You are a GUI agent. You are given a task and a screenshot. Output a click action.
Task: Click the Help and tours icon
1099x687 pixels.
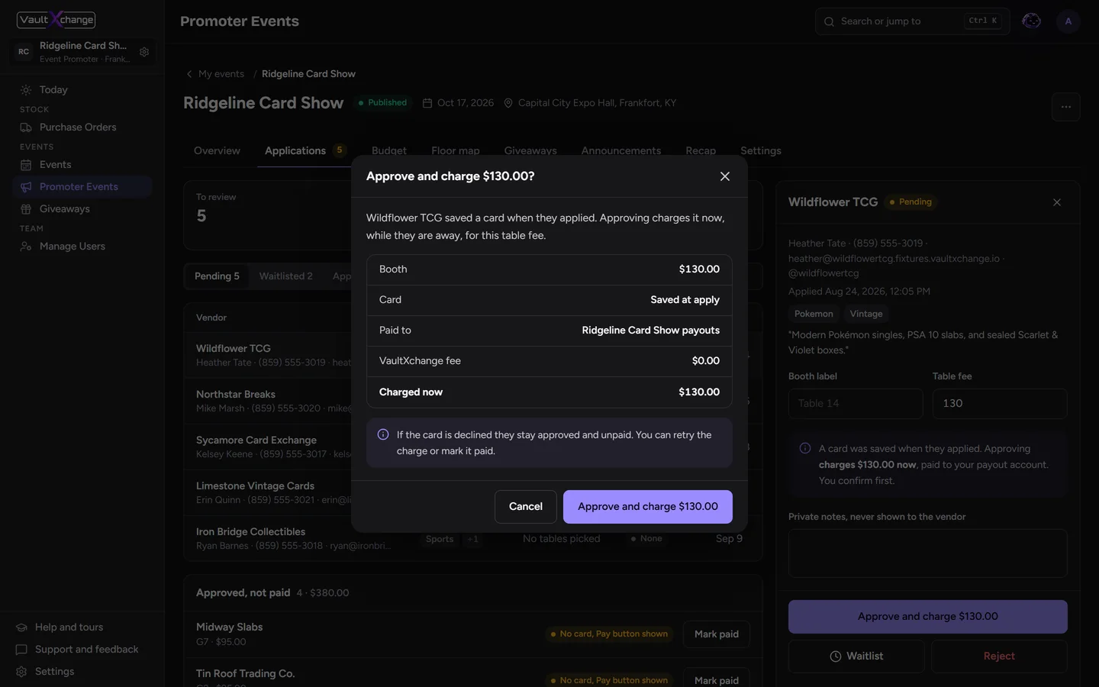(x=21, y=627)
